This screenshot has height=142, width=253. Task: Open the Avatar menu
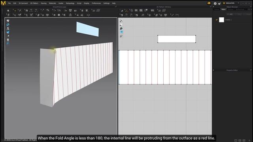click(x=61, y=3)
